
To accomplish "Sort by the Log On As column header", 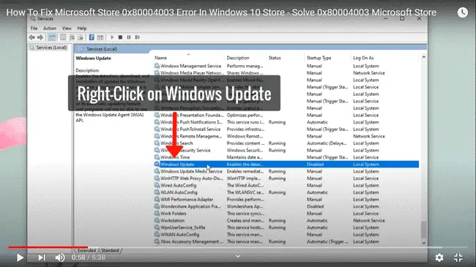I will coord(363,58).
